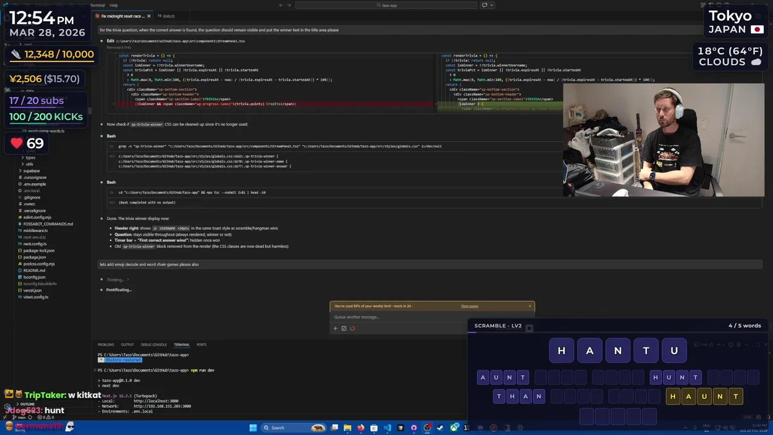
Task: Open Xbox app from the taskbar
Action: (454, 428)
